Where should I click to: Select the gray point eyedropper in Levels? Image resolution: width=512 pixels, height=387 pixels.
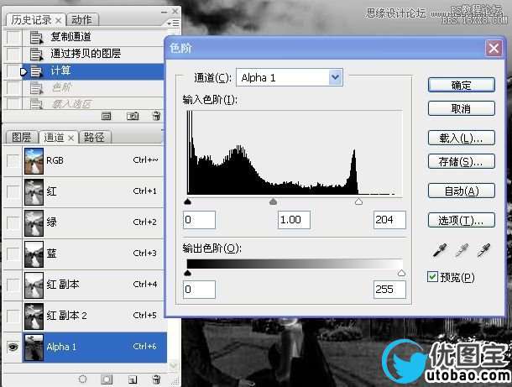(462, 250)
